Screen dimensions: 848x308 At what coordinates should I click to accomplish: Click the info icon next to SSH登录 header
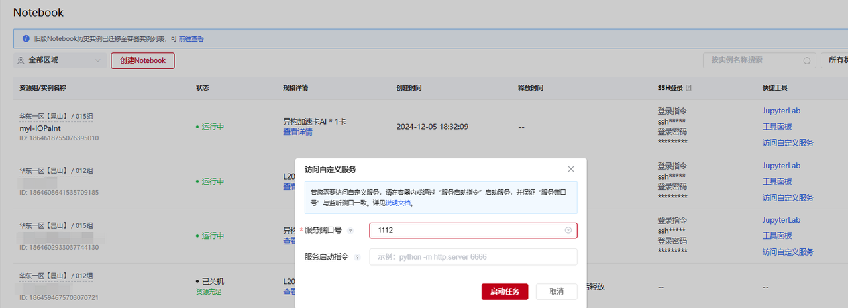point(688,88)
